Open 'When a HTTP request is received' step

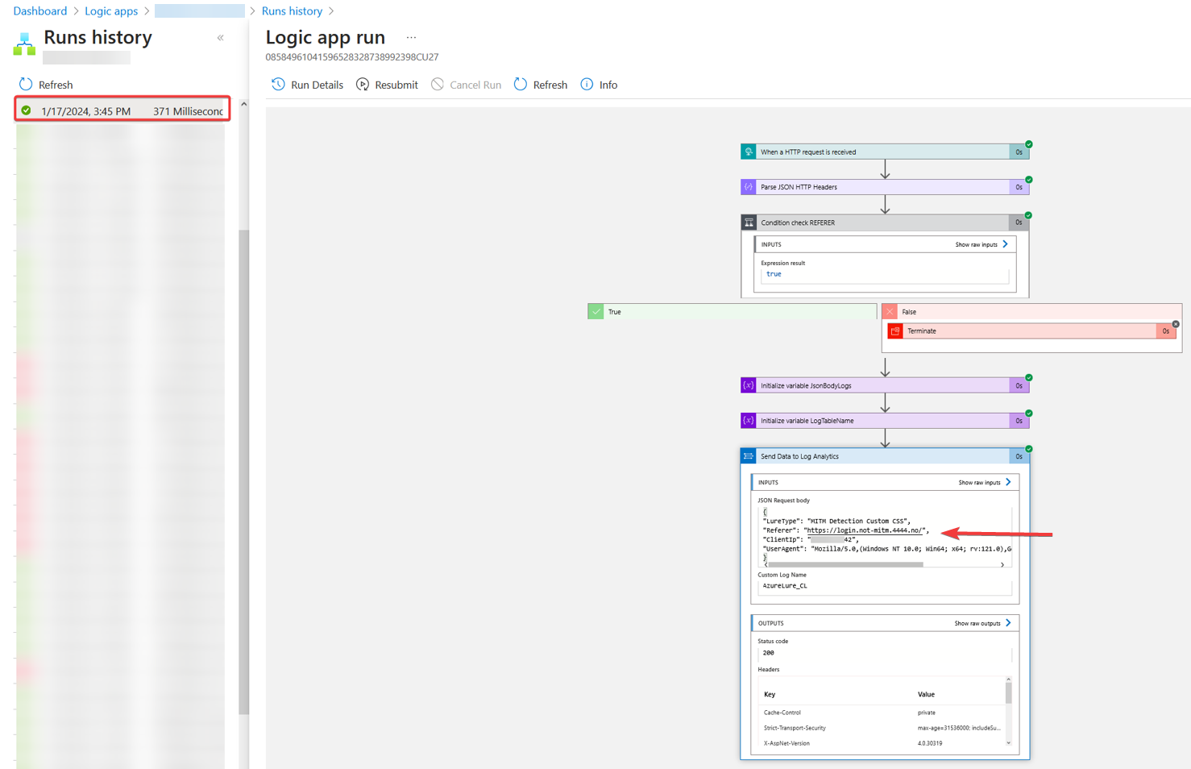click(x=884, y=152)
